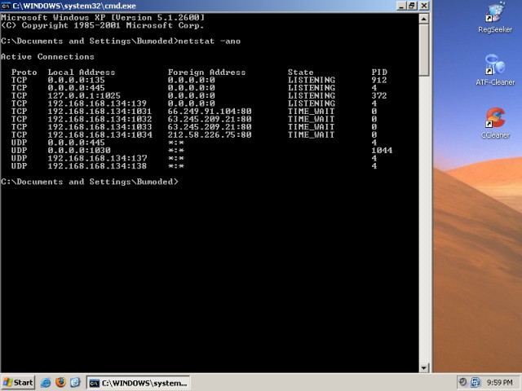Click the 'Local Address' column header

[82, 72]
